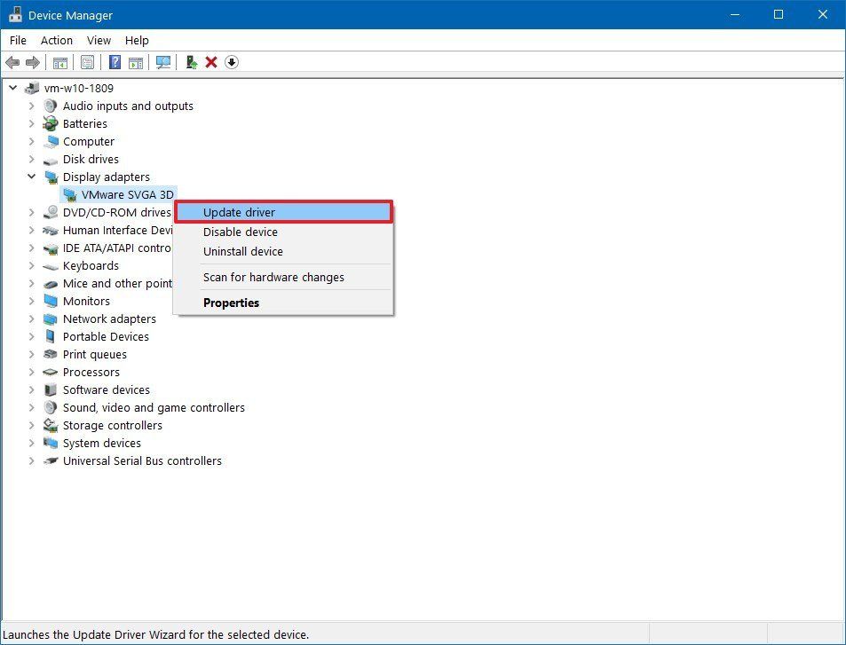The width and height of the screenshot is (846, 645).
Task: Choose Update driver from the context menu
Action: coord(239,212)
